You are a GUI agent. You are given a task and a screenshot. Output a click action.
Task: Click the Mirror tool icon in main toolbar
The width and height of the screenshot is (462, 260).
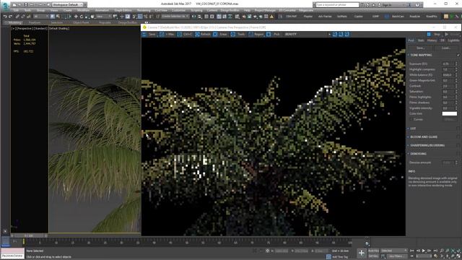coord(193,17)
